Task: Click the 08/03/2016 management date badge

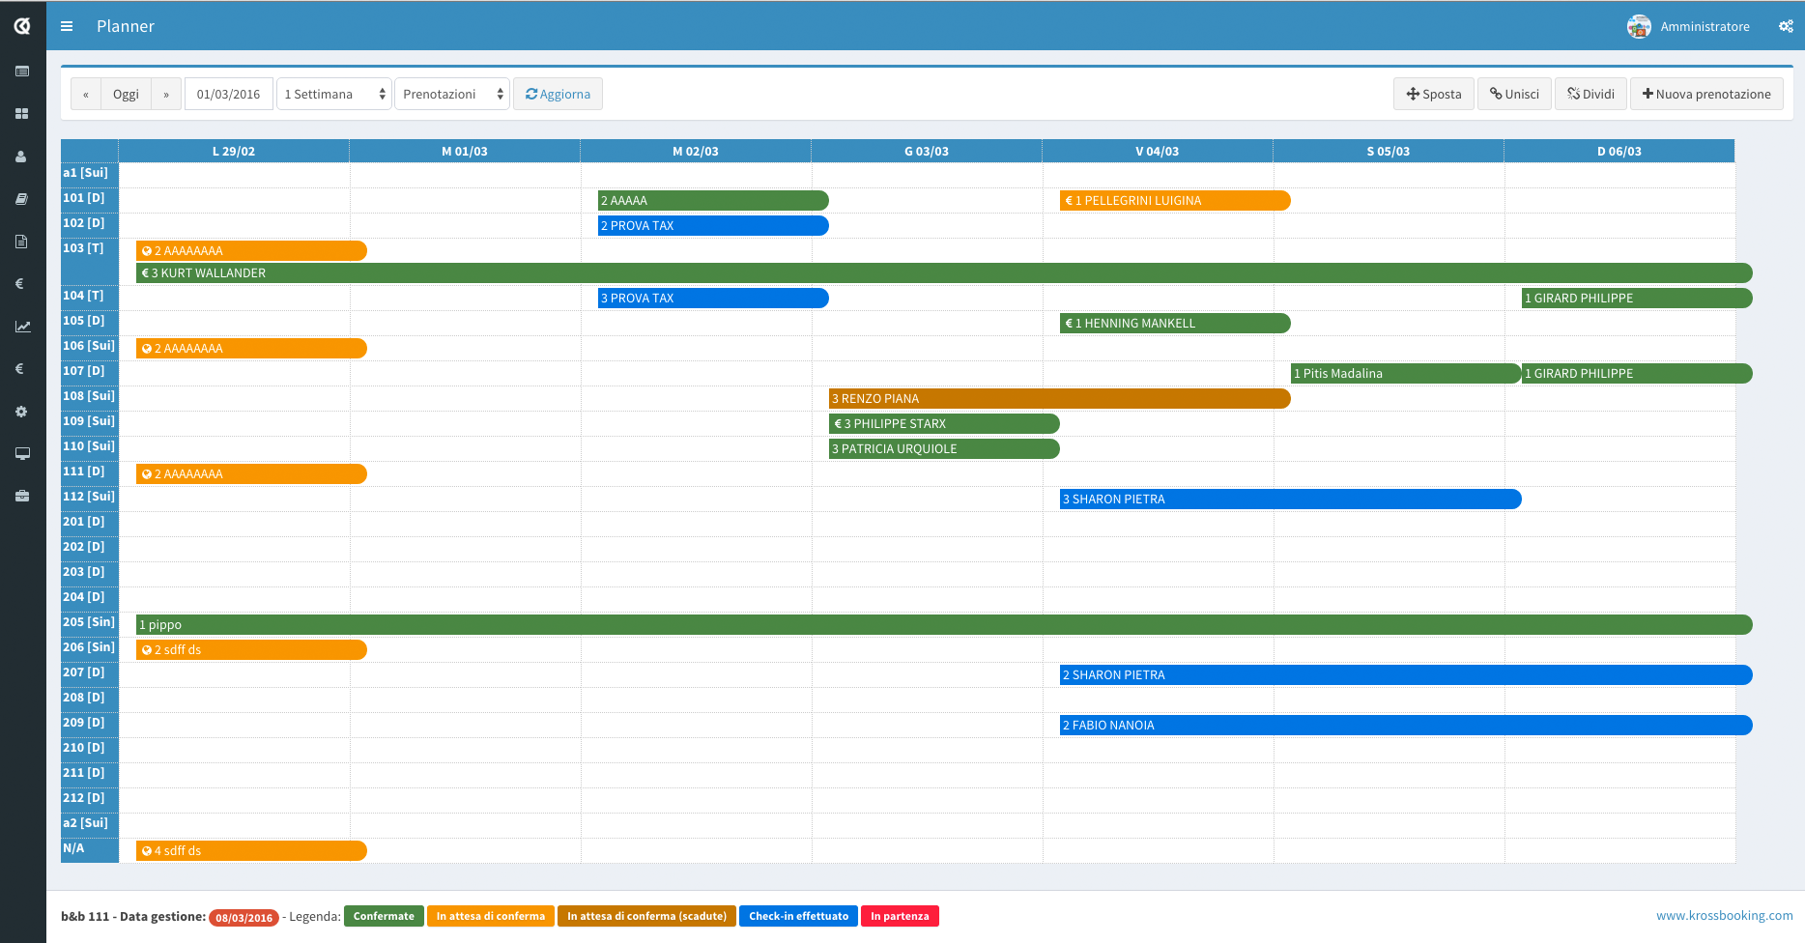Action: (244, 918)
